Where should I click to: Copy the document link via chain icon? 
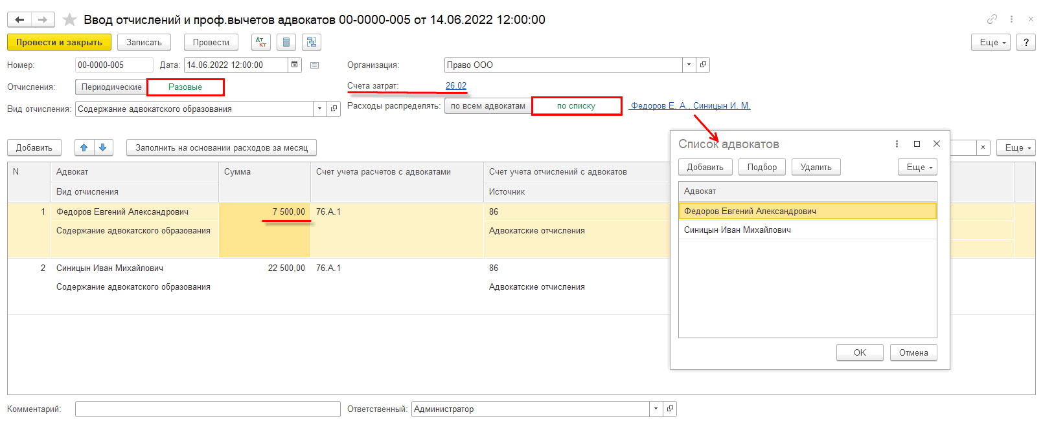[992, 19]
